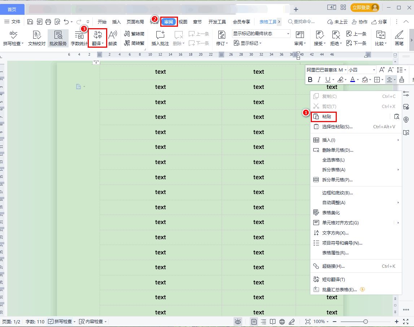Apply italic from the mini toolbar

tap(319, 79)
